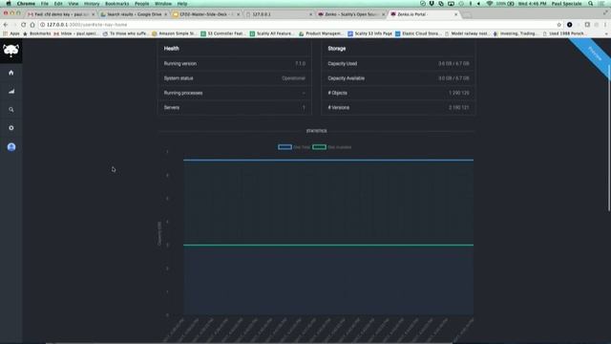
Task: Open the user avatar icon in the sidebar
Action: coord(11,147)
